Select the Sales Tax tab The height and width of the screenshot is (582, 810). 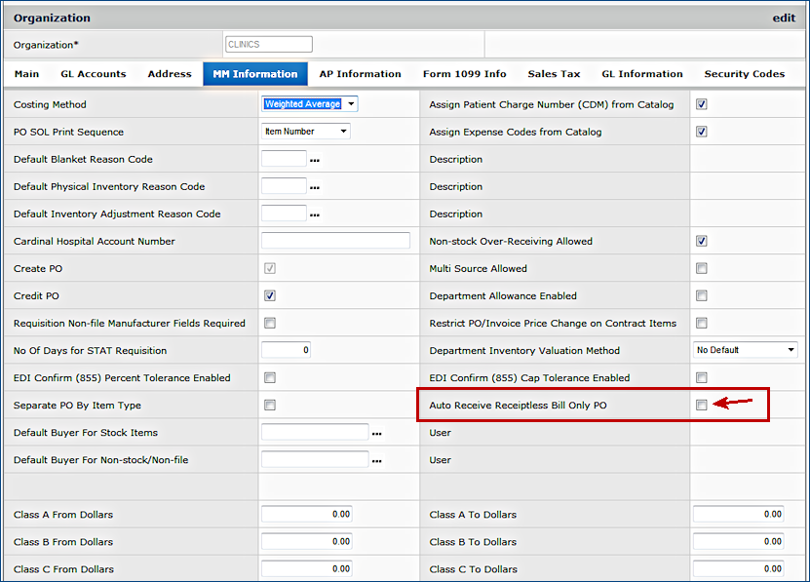pos(554,74)
